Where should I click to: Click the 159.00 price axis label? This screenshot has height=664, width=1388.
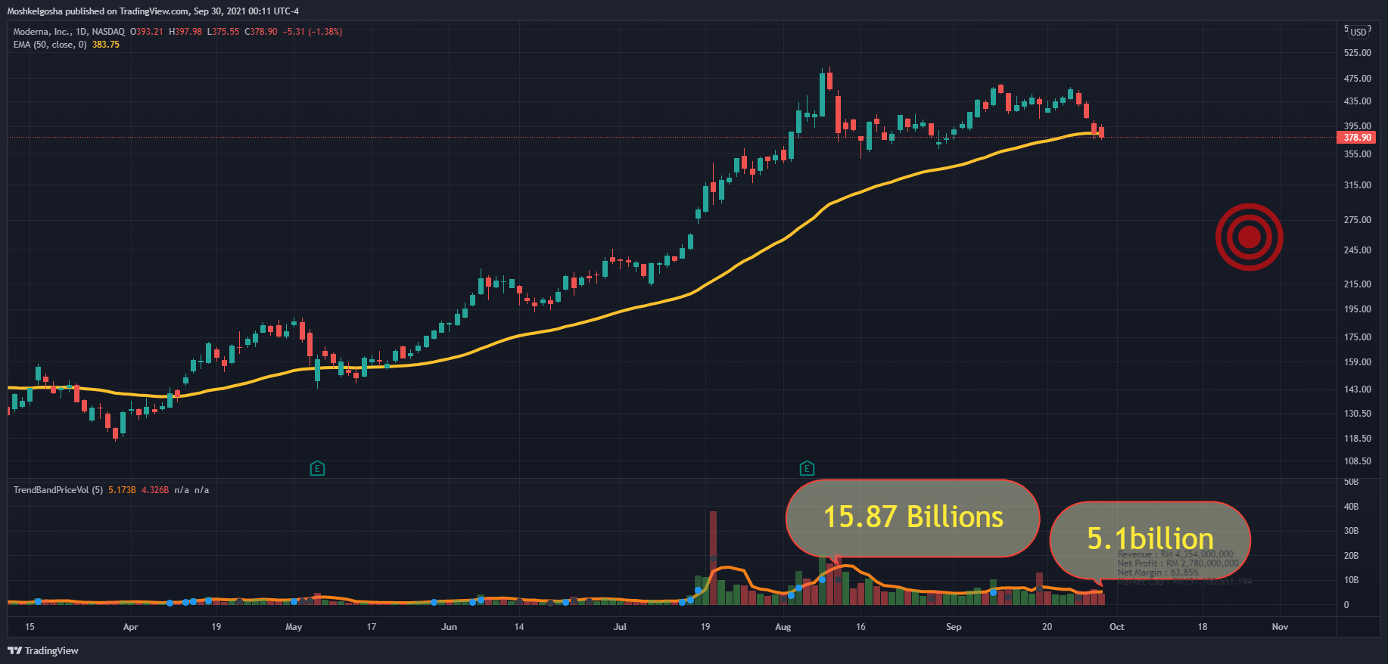[x=1358, y=362]
